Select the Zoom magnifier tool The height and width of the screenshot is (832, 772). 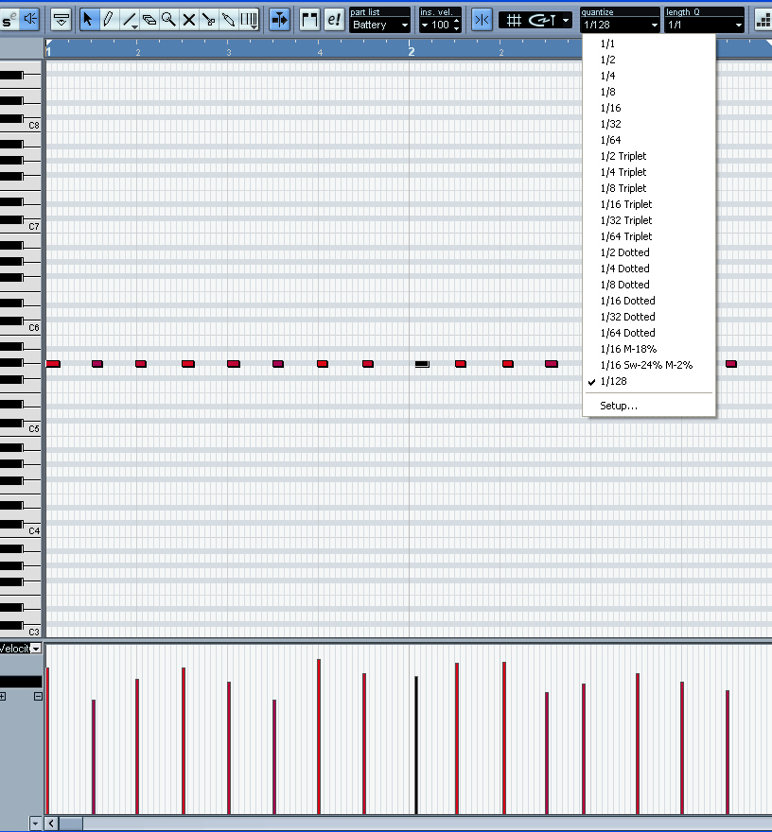point(168,20)
